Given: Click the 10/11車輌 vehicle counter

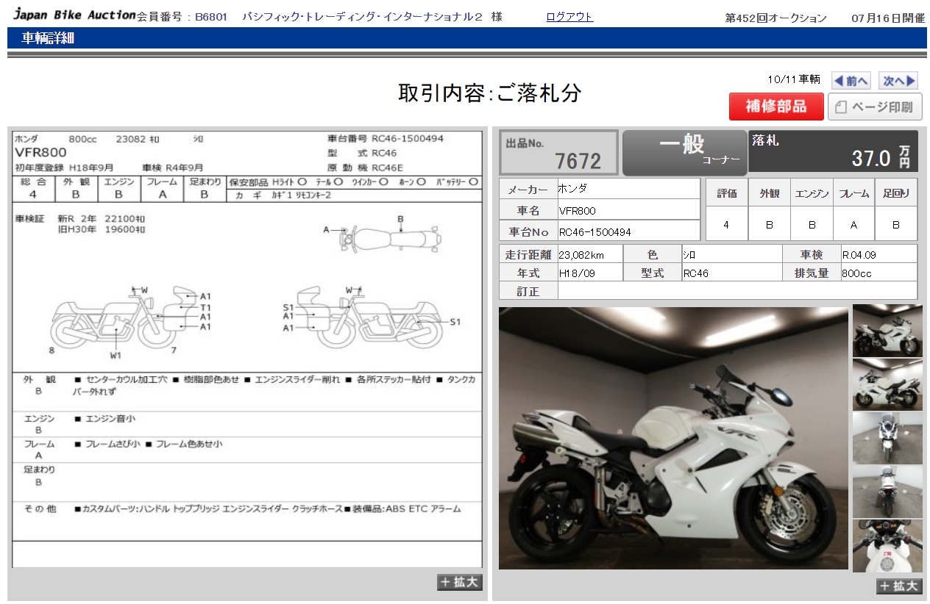Looking at the screenshot, I should (794, 79).
